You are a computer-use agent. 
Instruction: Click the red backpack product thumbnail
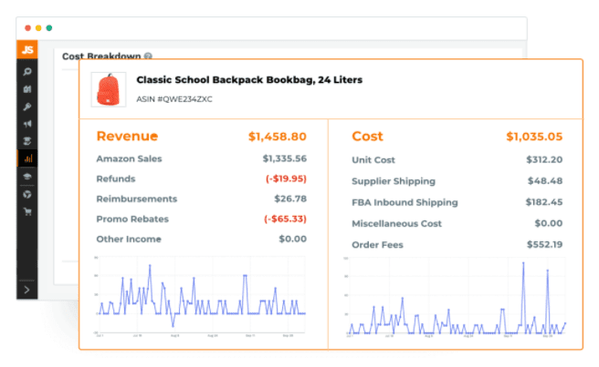tap(109, 89)
